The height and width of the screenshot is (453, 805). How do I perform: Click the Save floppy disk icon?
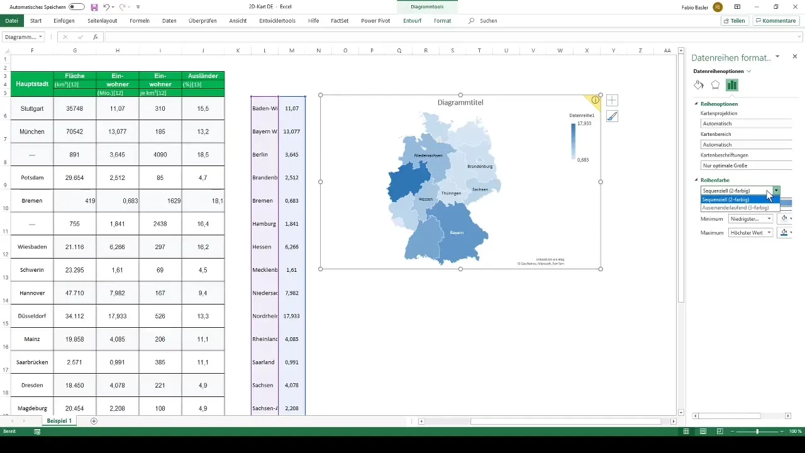[94, 6]
